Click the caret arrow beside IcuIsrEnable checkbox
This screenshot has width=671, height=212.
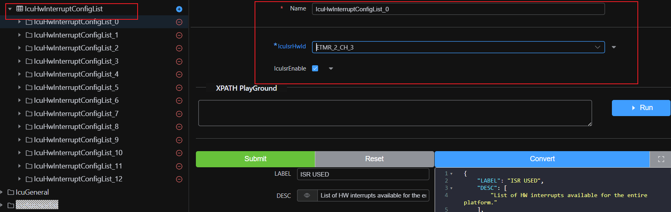tap(331, 69)
